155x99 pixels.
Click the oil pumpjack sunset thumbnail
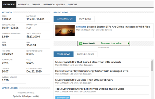click(65, 31)
